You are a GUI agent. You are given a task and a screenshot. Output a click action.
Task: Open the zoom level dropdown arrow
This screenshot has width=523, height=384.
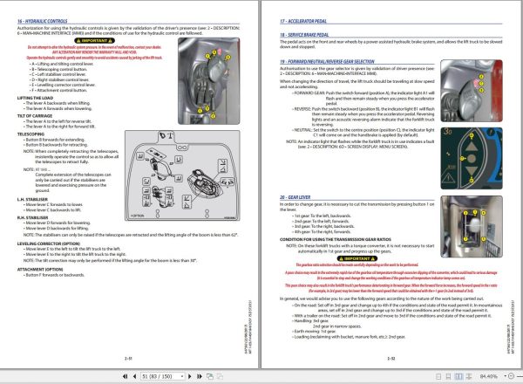[x=505, y=376]
